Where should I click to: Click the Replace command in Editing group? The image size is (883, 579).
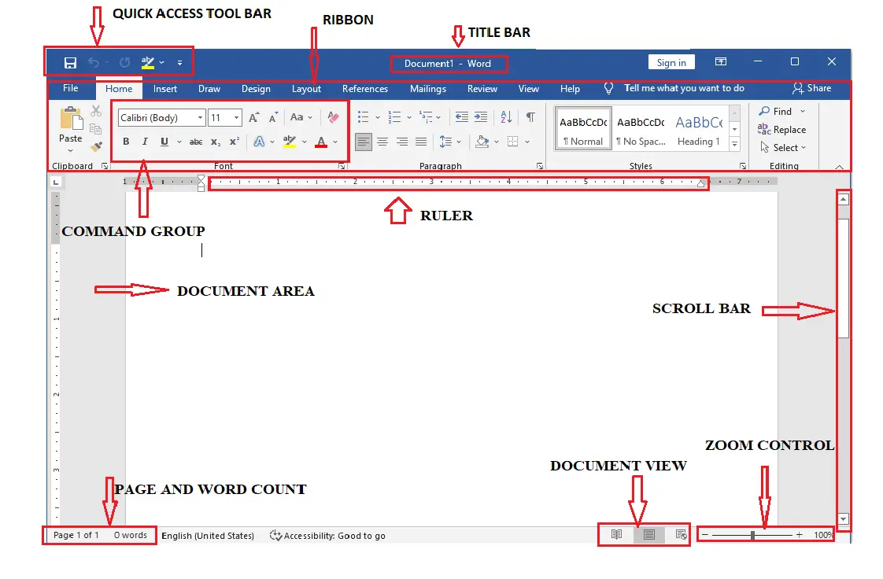tap(785, 130)
